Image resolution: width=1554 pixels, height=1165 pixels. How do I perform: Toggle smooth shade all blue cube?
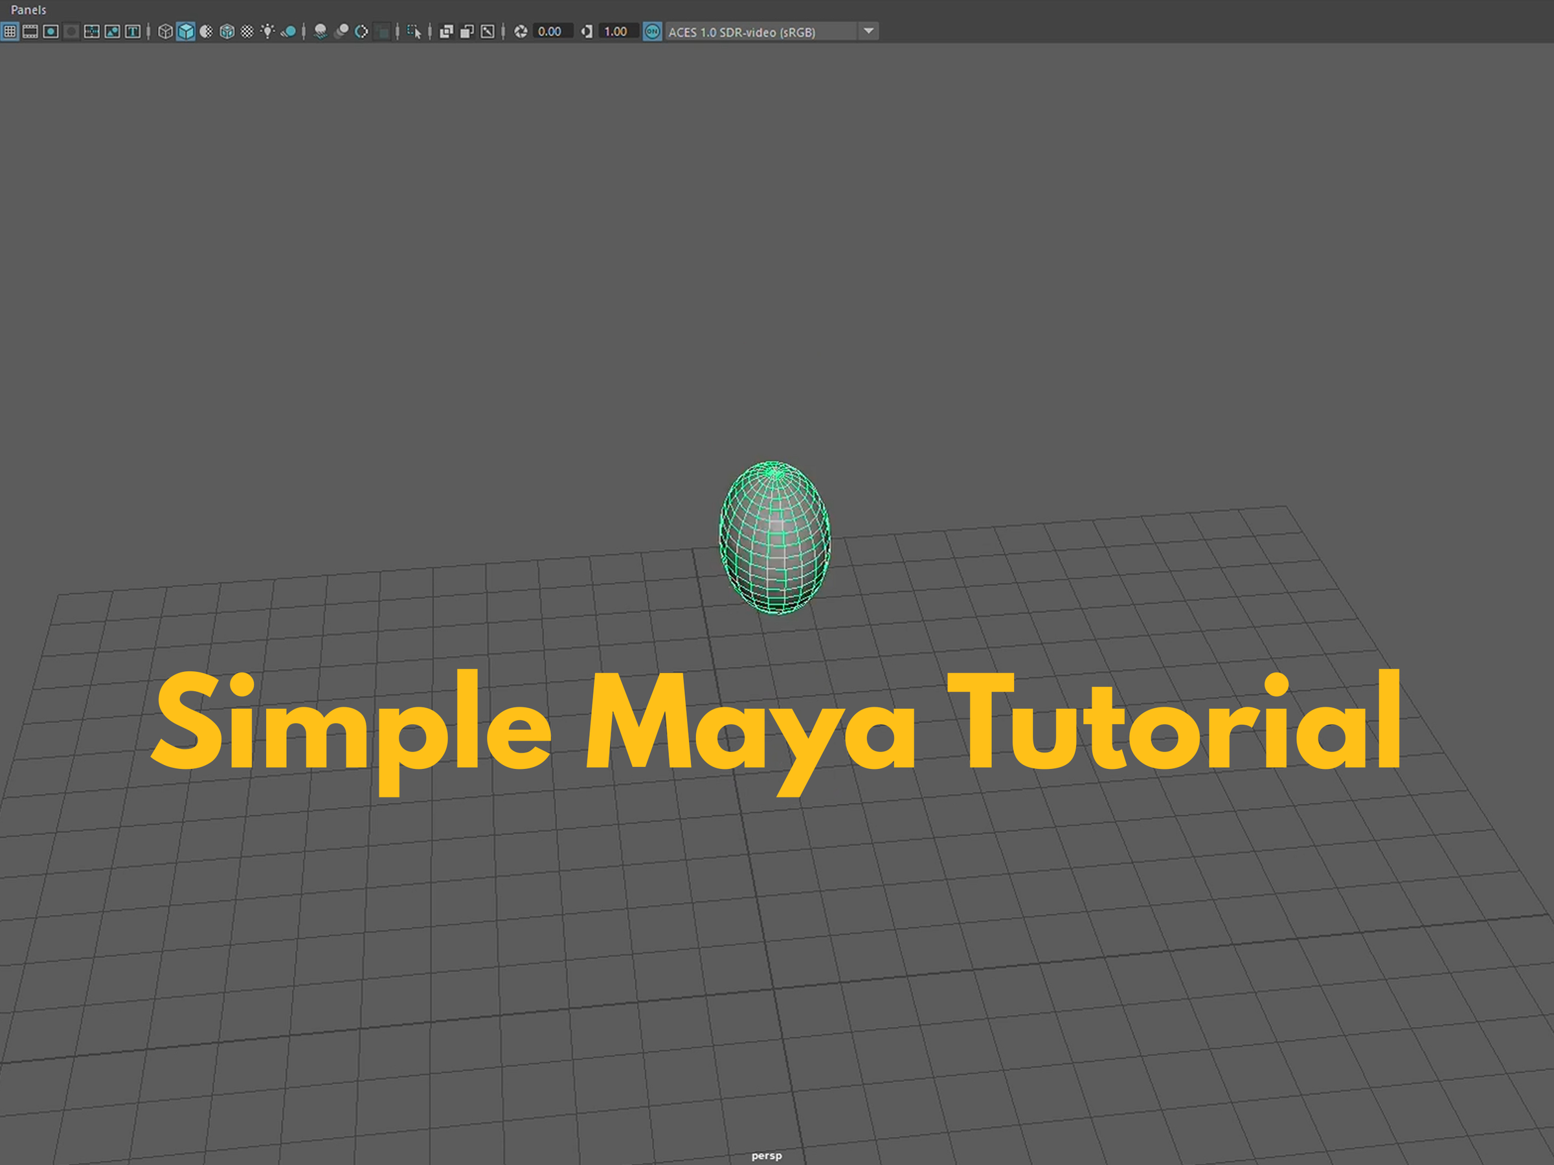click(x=185, y=32)
